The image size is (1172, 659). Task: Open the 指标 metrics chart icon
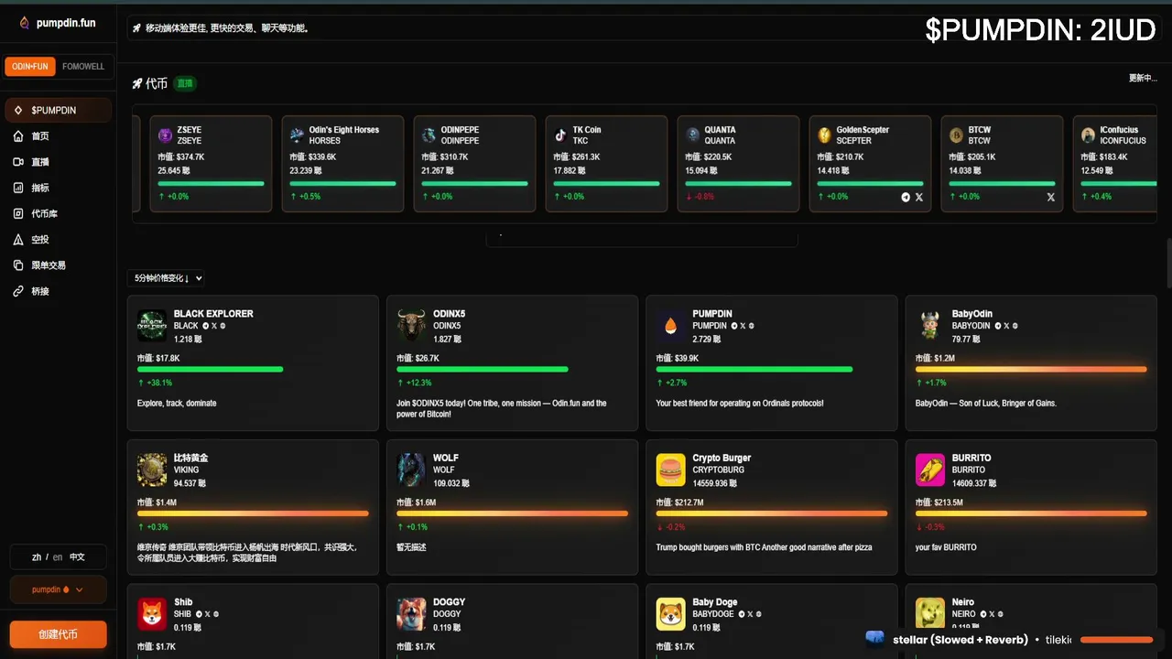[18, 188]
